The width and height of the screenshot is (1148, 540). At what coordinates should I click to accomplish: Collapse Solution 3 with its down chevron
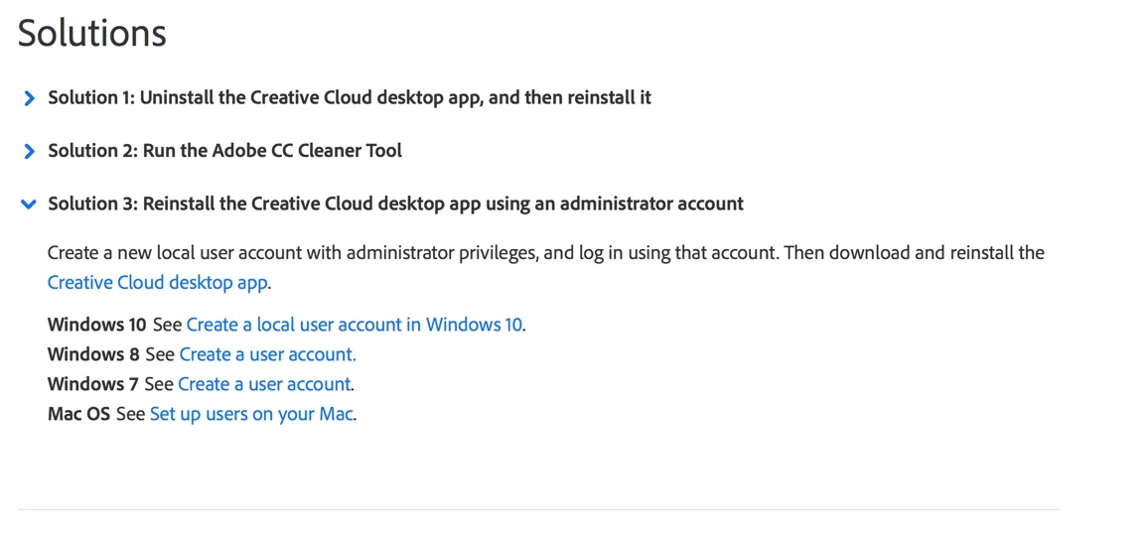pos(29,203)
